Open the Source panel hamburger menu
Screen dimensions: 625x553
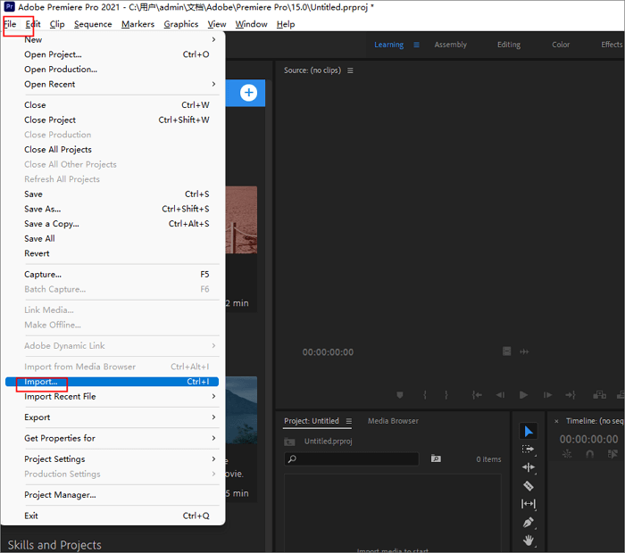pos(350,70)
